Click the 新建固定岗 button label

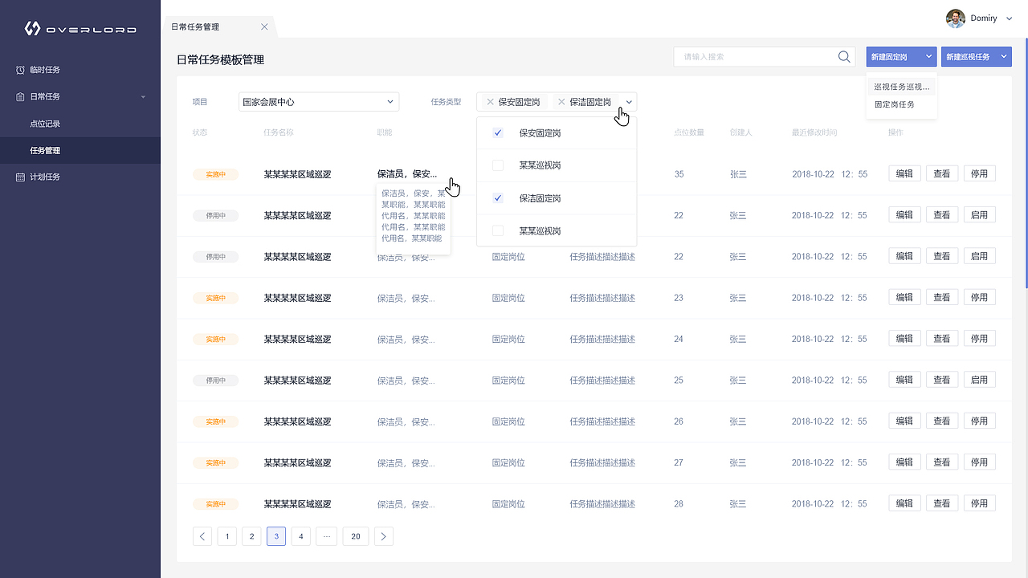891,57
